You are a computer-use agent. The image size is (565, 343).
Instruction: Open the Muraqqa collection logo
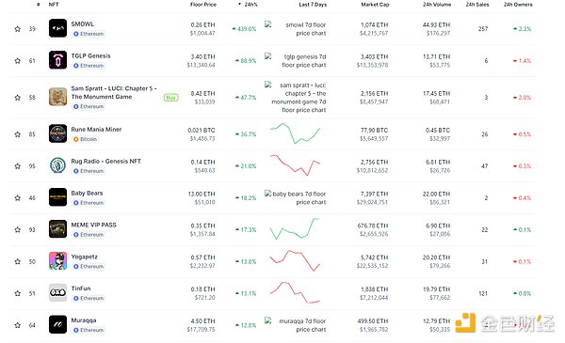[x=57, y=324]
